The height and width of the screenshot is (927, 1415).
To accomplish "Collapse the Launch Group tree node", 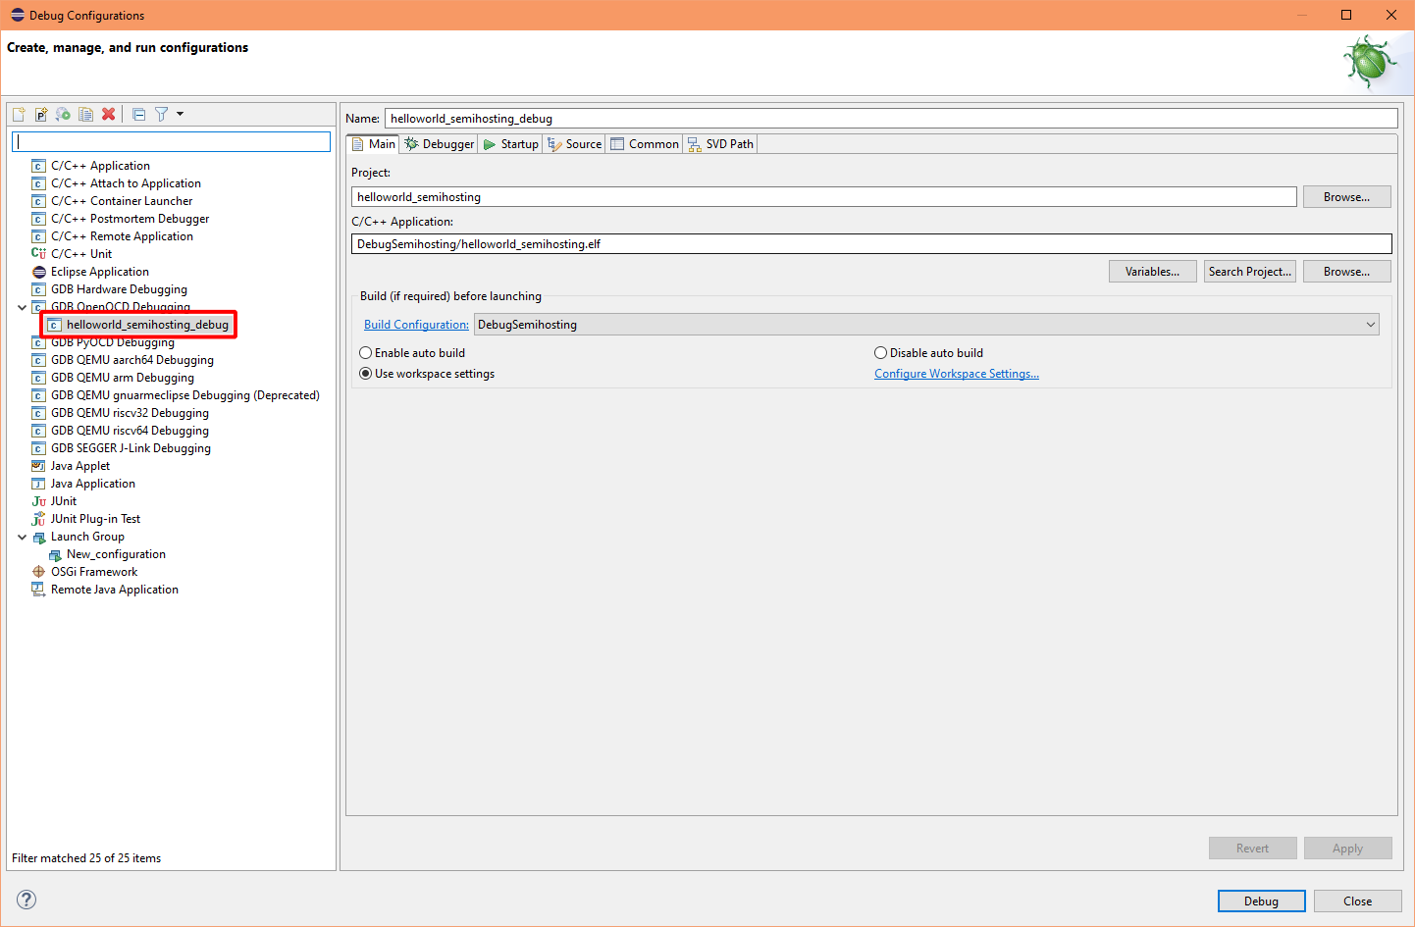I will (x=22, y=536).
